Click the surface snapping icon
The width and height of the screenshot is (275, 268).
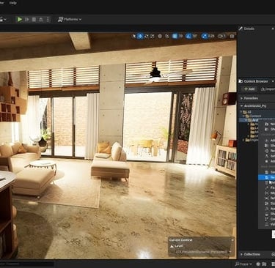(167, 36)
